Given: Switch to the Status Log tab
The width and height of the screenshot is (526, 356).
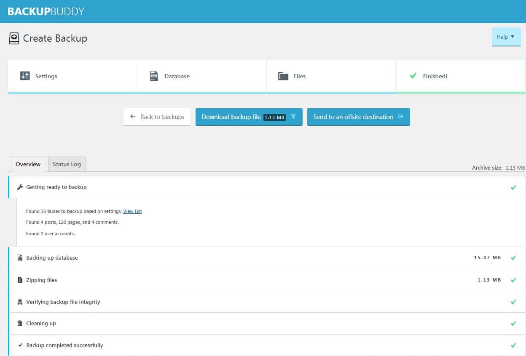Looking at the screenshot, I should [x=66, y=164].
